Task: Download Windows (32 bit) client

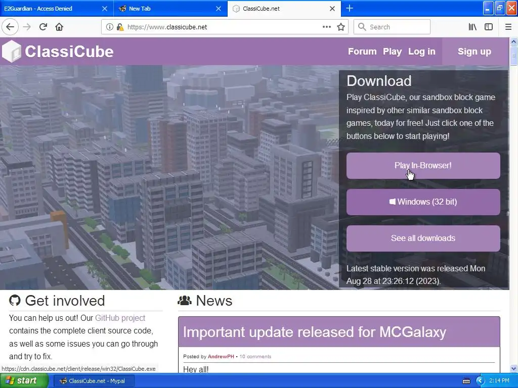Action: (423, 202)
